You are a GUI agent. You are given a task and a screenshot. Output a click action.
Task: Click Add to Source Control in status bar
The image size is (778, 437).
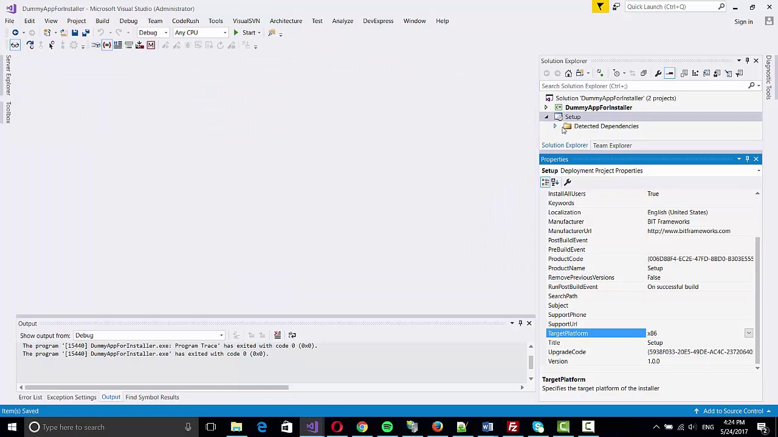click(x=733, y=411)
